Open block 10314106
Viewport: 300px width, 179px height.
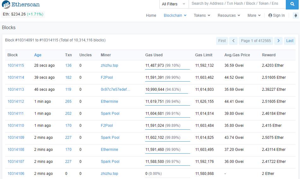coord(16,174)
